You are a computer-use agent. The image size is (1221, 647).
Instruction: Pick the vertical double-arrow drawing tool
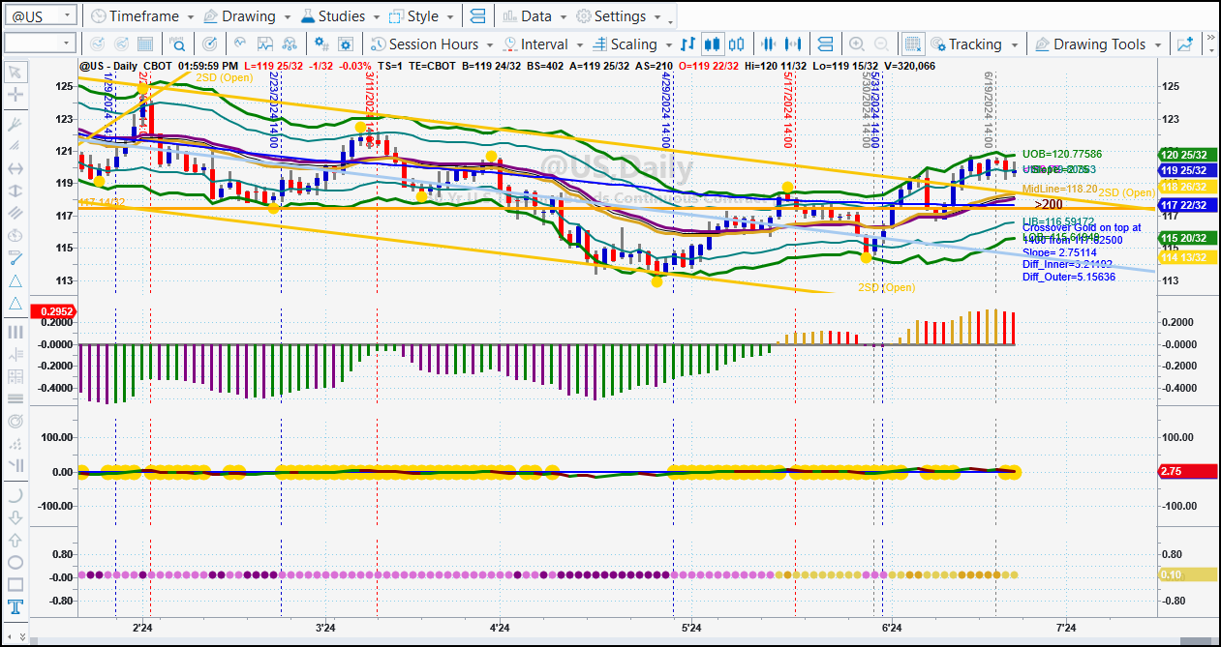pos(15,191)
